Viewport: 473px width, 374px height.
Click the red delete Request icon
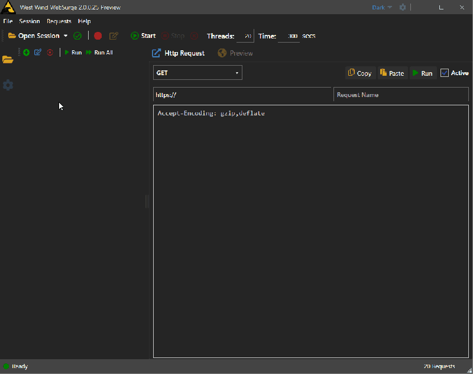50,52
